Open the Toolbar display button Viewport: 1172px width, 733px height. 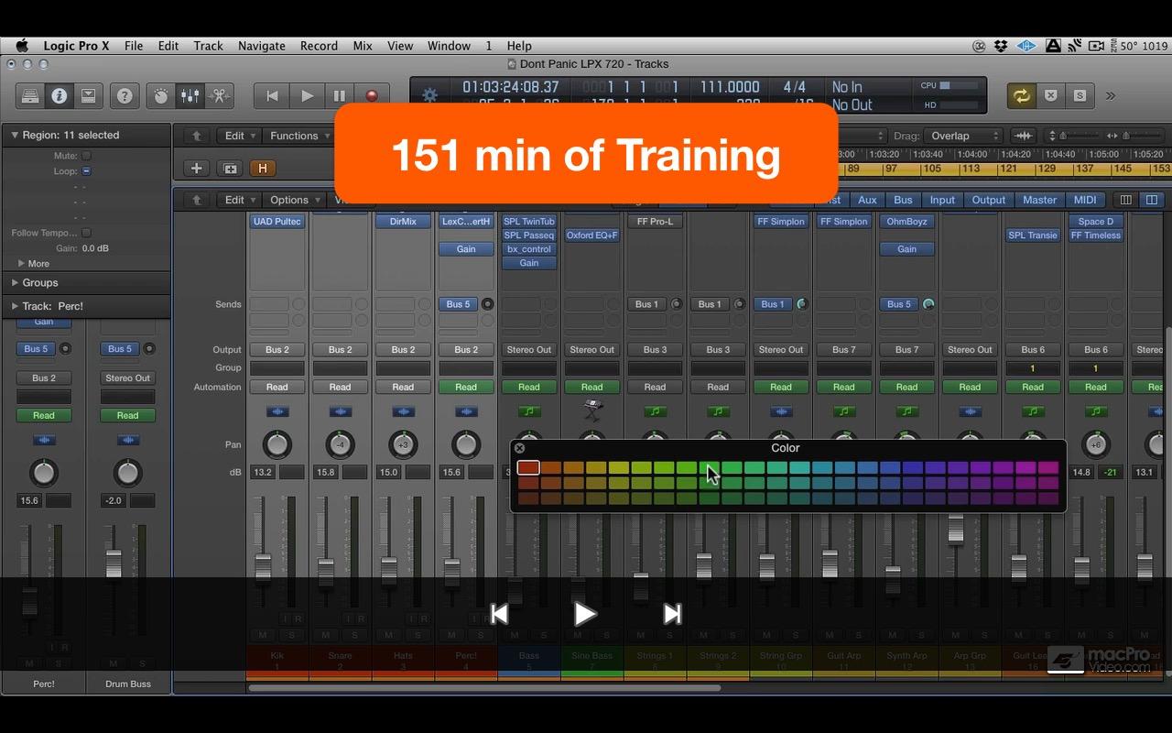[88, 95]
